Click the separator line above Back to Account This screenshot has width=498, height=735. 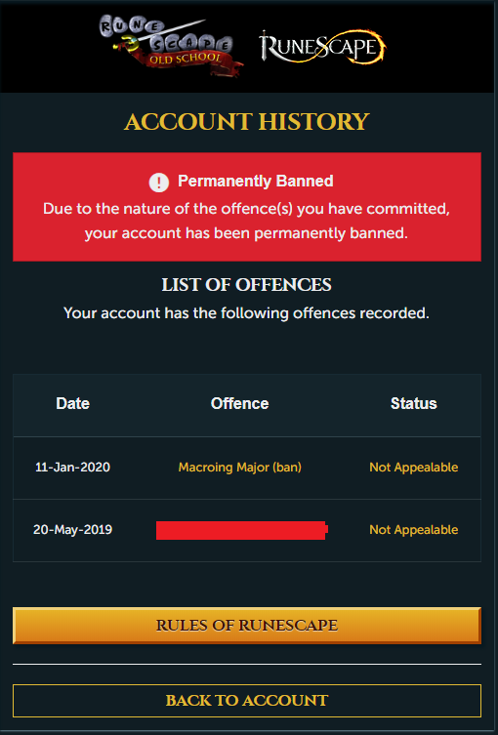(x=247, y=664)
